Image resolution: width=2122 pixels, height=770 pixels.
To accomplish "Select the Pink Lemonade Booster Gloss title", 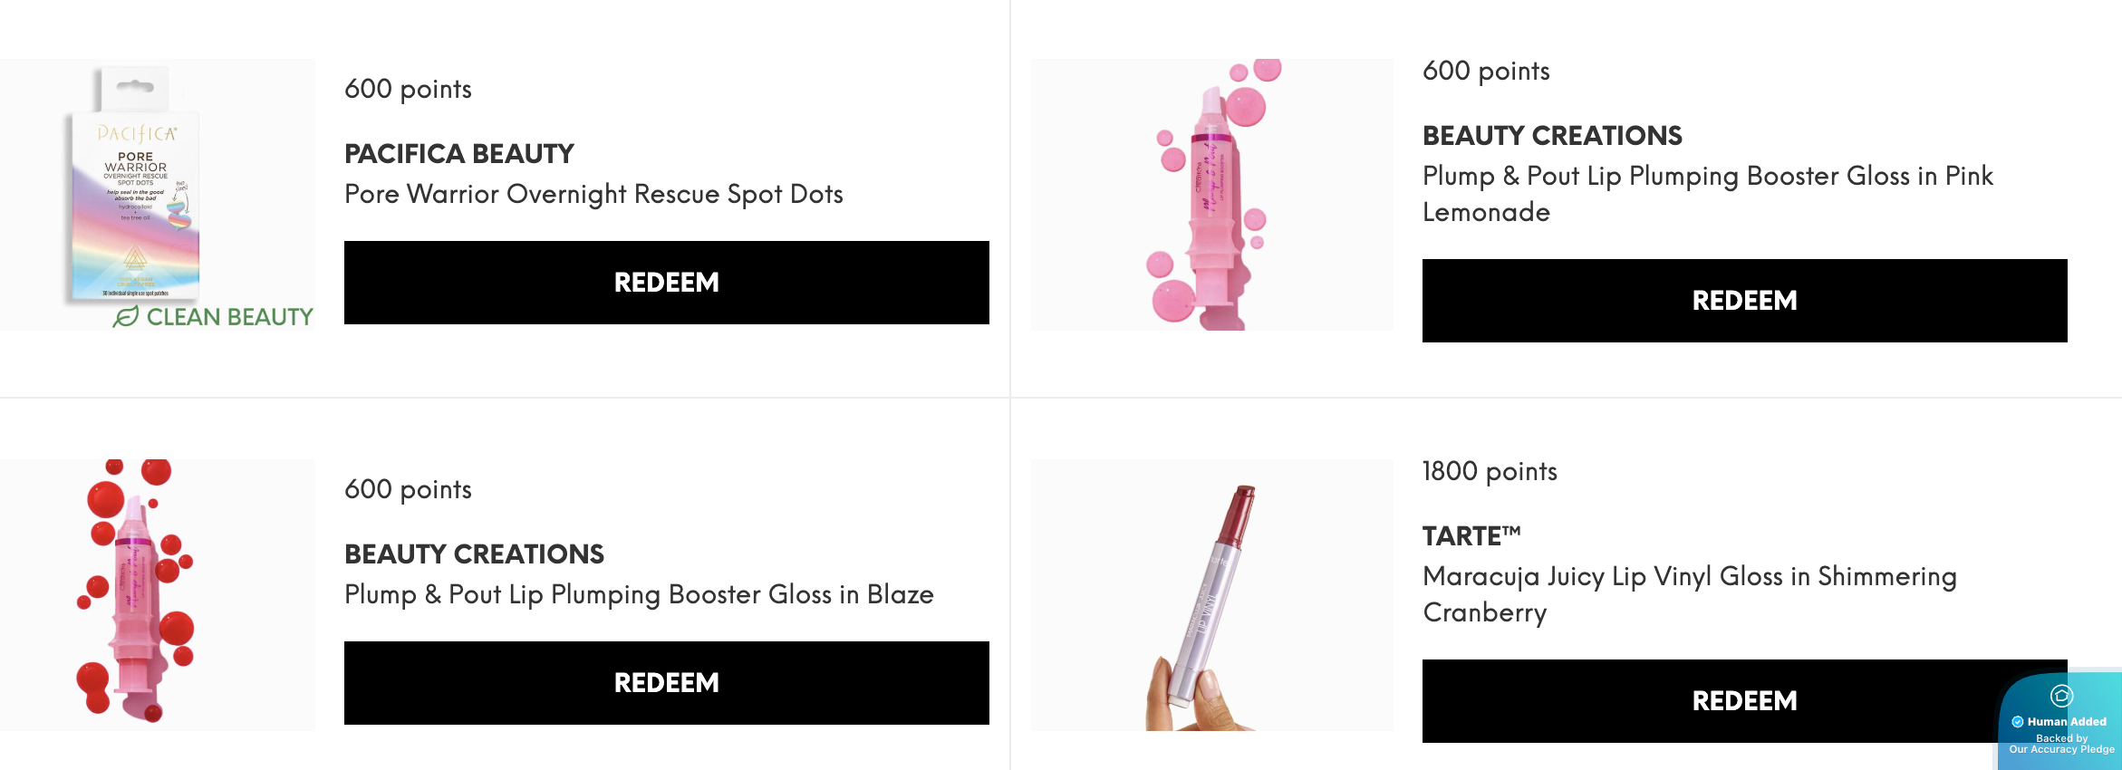I will click(1708, 194).
